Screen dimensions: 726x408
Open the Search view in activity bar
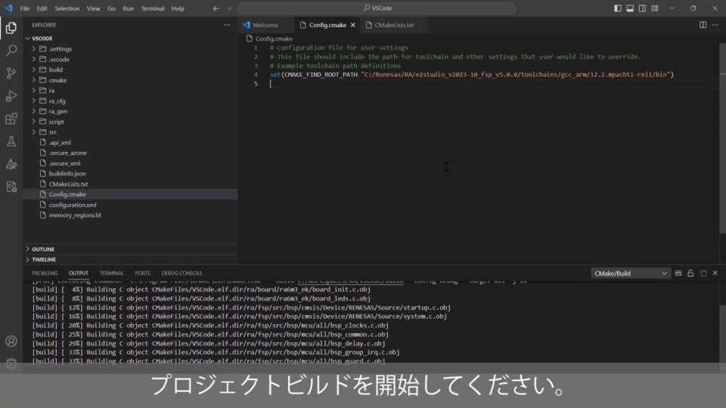[x=11, y=51]
